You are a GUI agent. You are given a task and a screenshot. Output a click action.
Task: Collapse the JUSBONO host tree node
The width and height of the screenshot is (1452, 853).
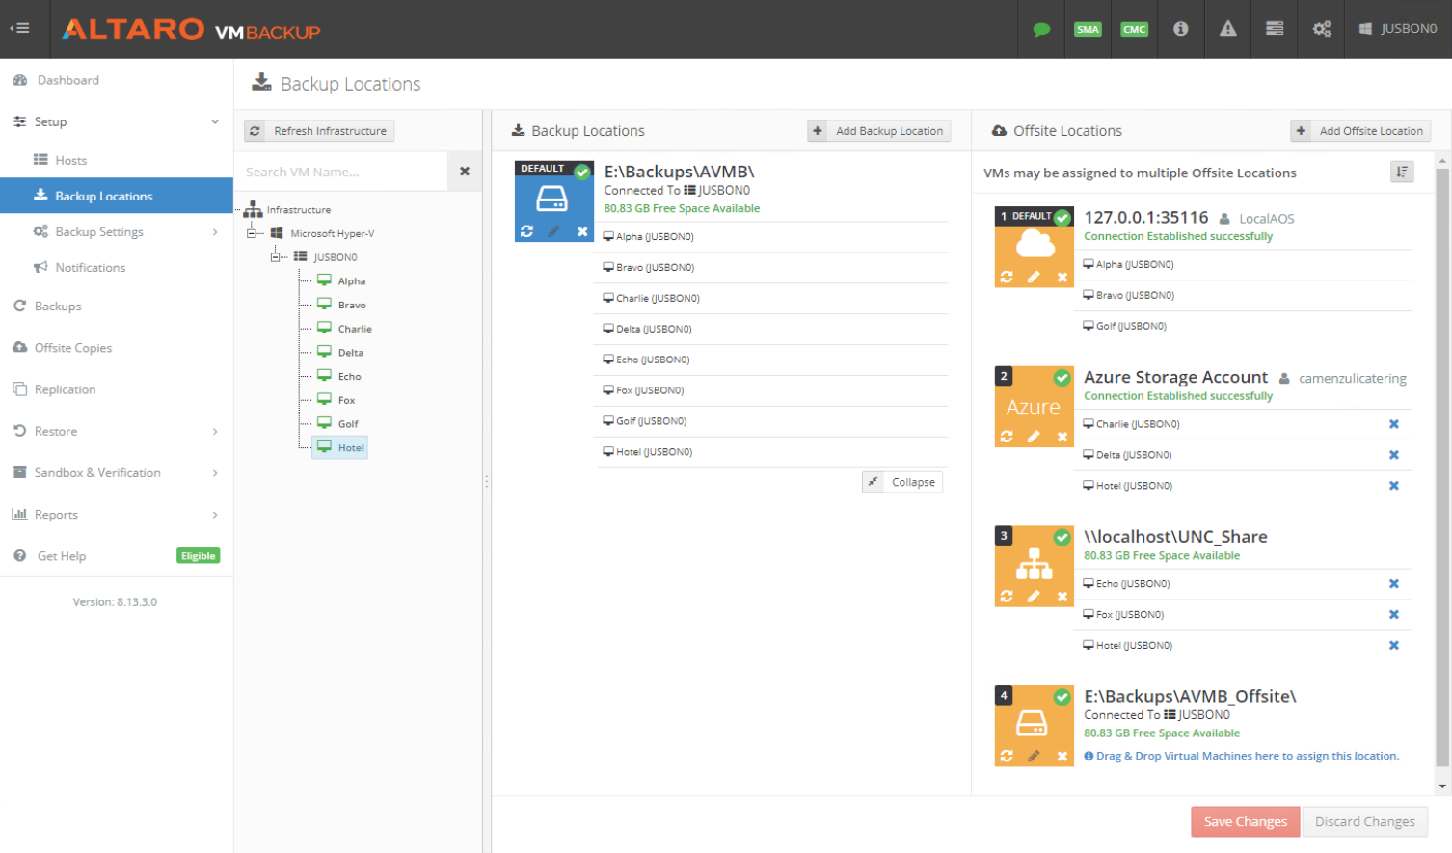click(276, 257)
